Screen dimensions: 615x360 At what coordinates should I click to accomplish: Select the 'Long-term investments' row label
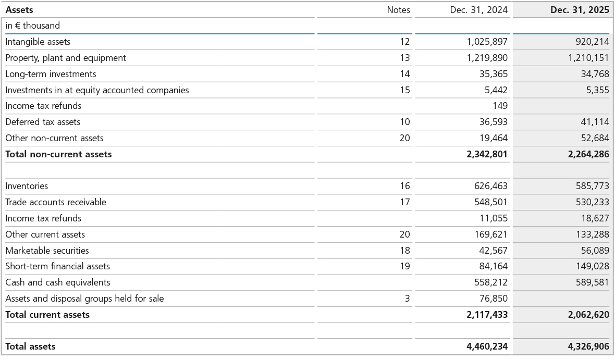[x=51, y=74]
